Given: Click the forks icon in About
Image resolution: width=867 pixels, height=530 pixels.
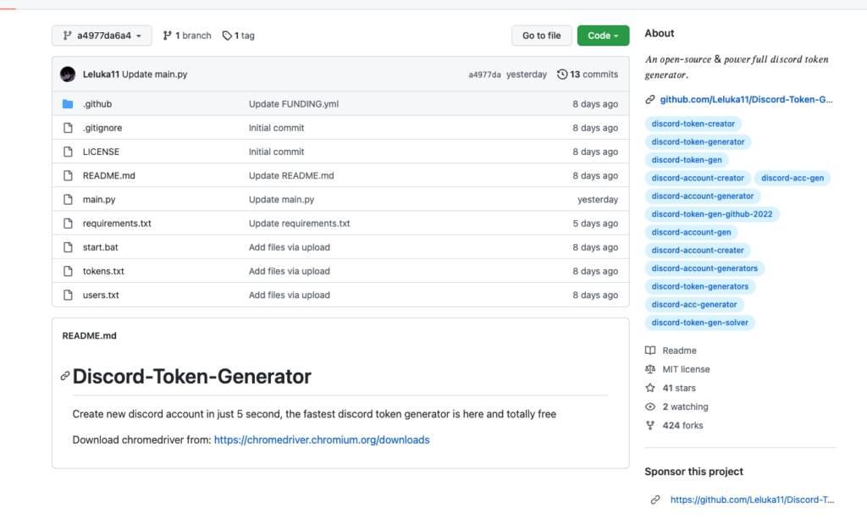Looking at the screenshot, I should click(650, 425).
